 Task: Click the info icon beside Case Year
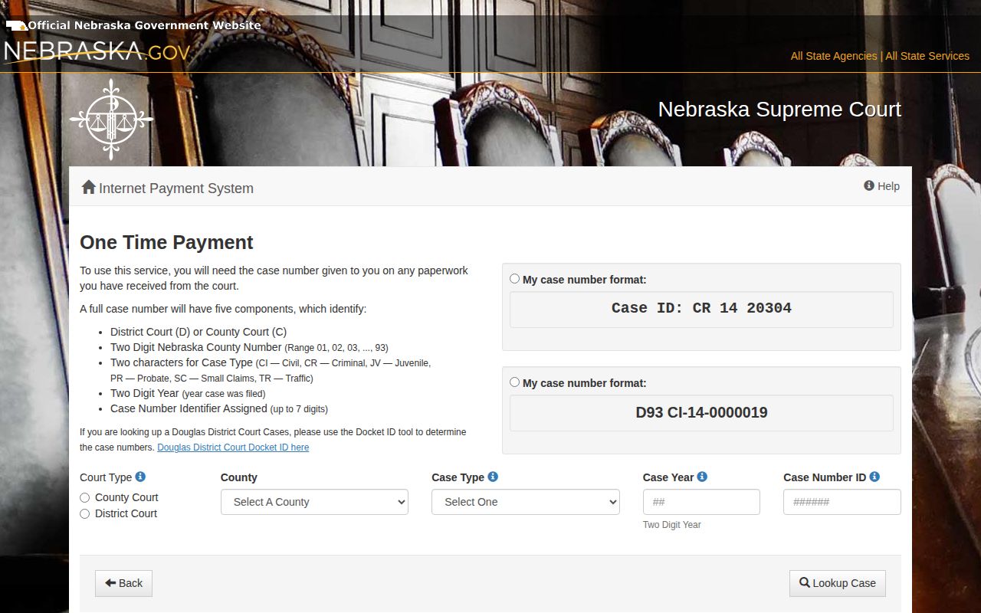coord(702,477)
